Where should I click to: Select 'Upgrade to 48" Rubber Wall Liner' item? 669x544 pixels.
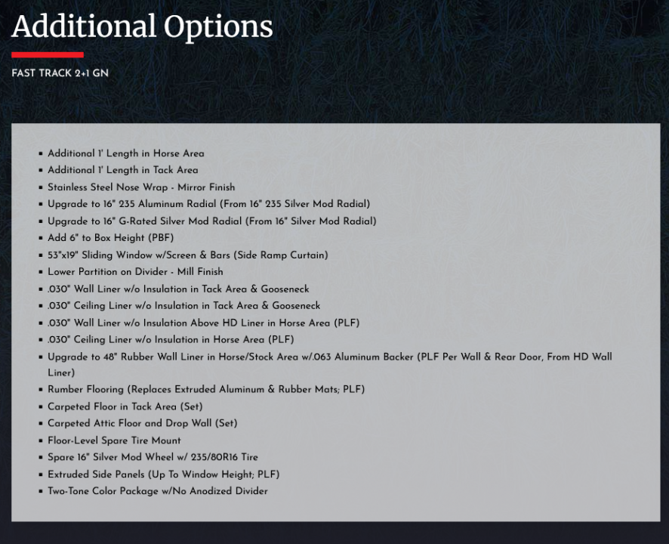[330, 365]
